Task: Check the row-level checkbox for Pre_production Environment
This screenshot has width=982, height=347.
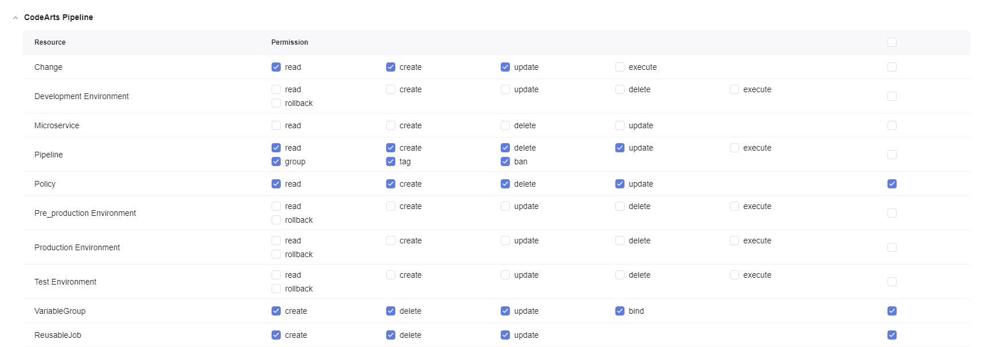Action: point(892,213)
